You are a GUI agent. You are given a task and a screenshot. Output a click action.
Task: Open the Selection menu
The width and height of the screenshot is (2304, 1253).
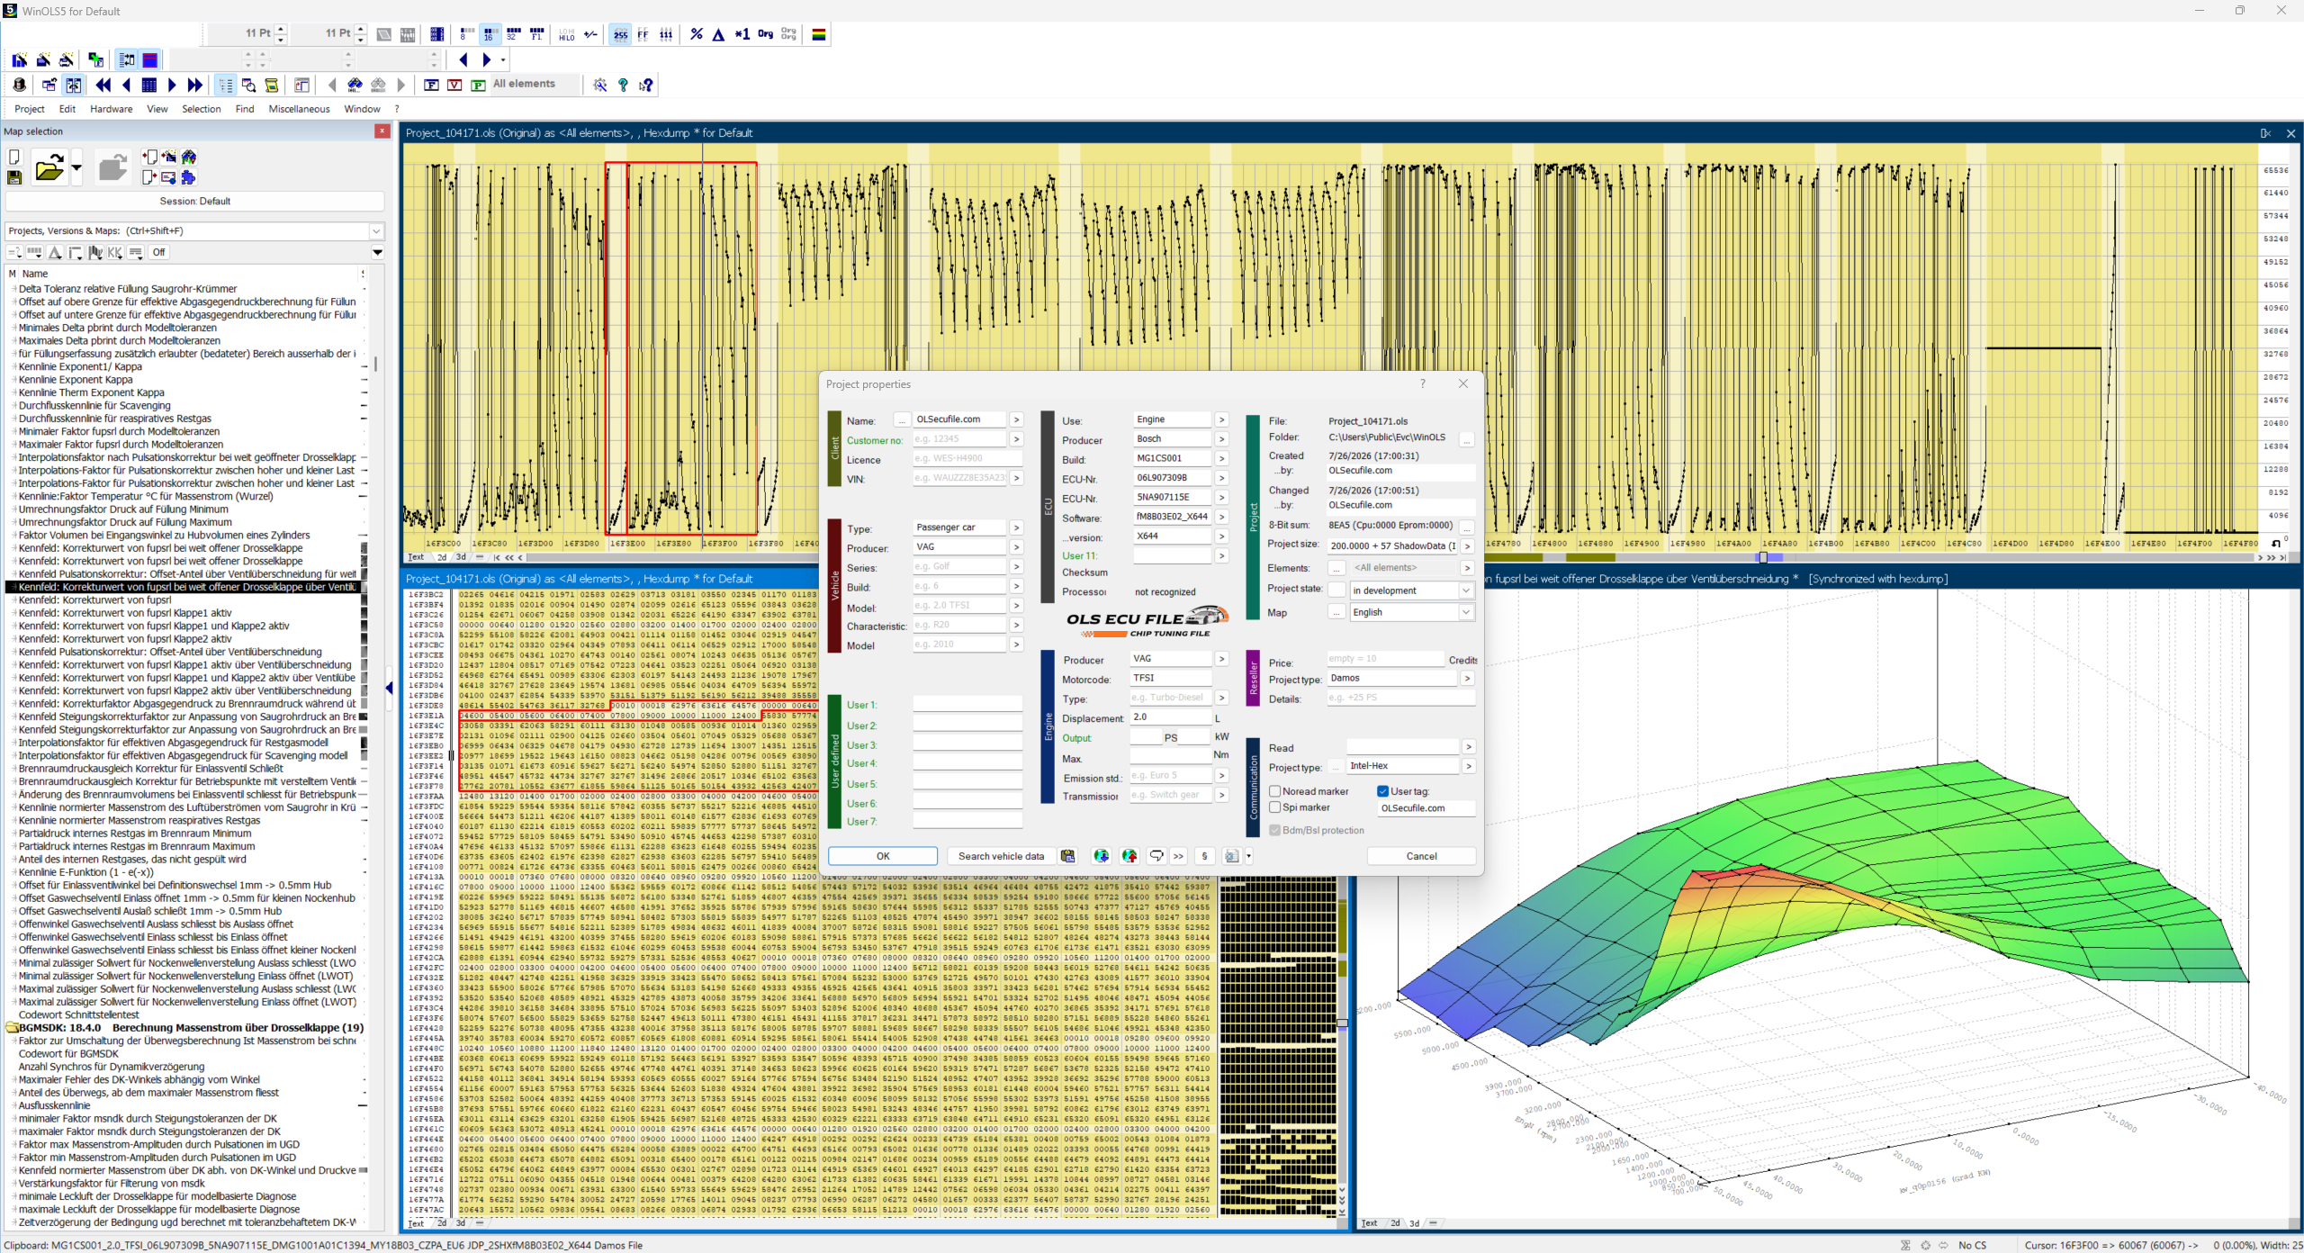click(x=201, y=109)
